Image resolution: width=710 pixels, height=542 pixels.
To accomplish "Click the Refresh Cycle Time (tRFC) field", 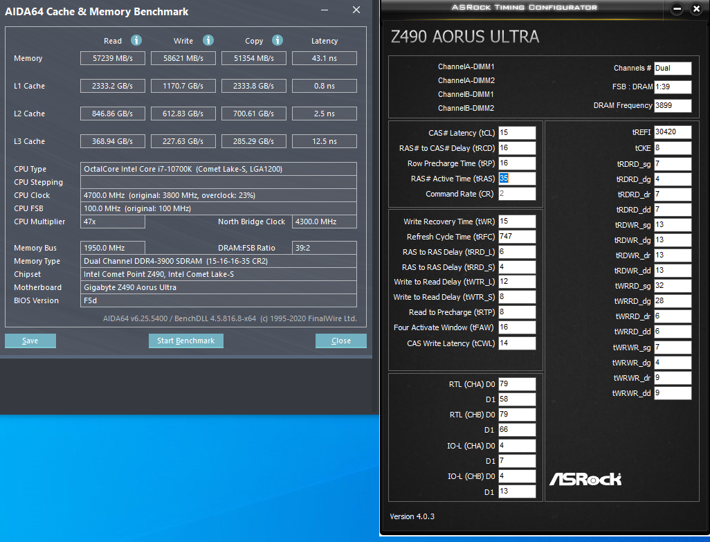I will point(517,236).
